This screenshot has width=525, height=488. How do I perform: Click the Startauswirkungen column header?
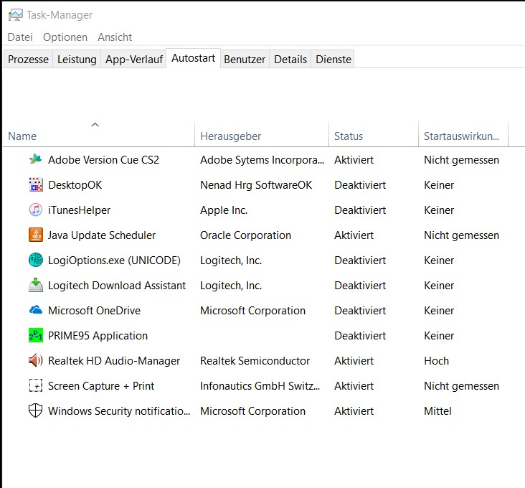click(x=461, y=136)
